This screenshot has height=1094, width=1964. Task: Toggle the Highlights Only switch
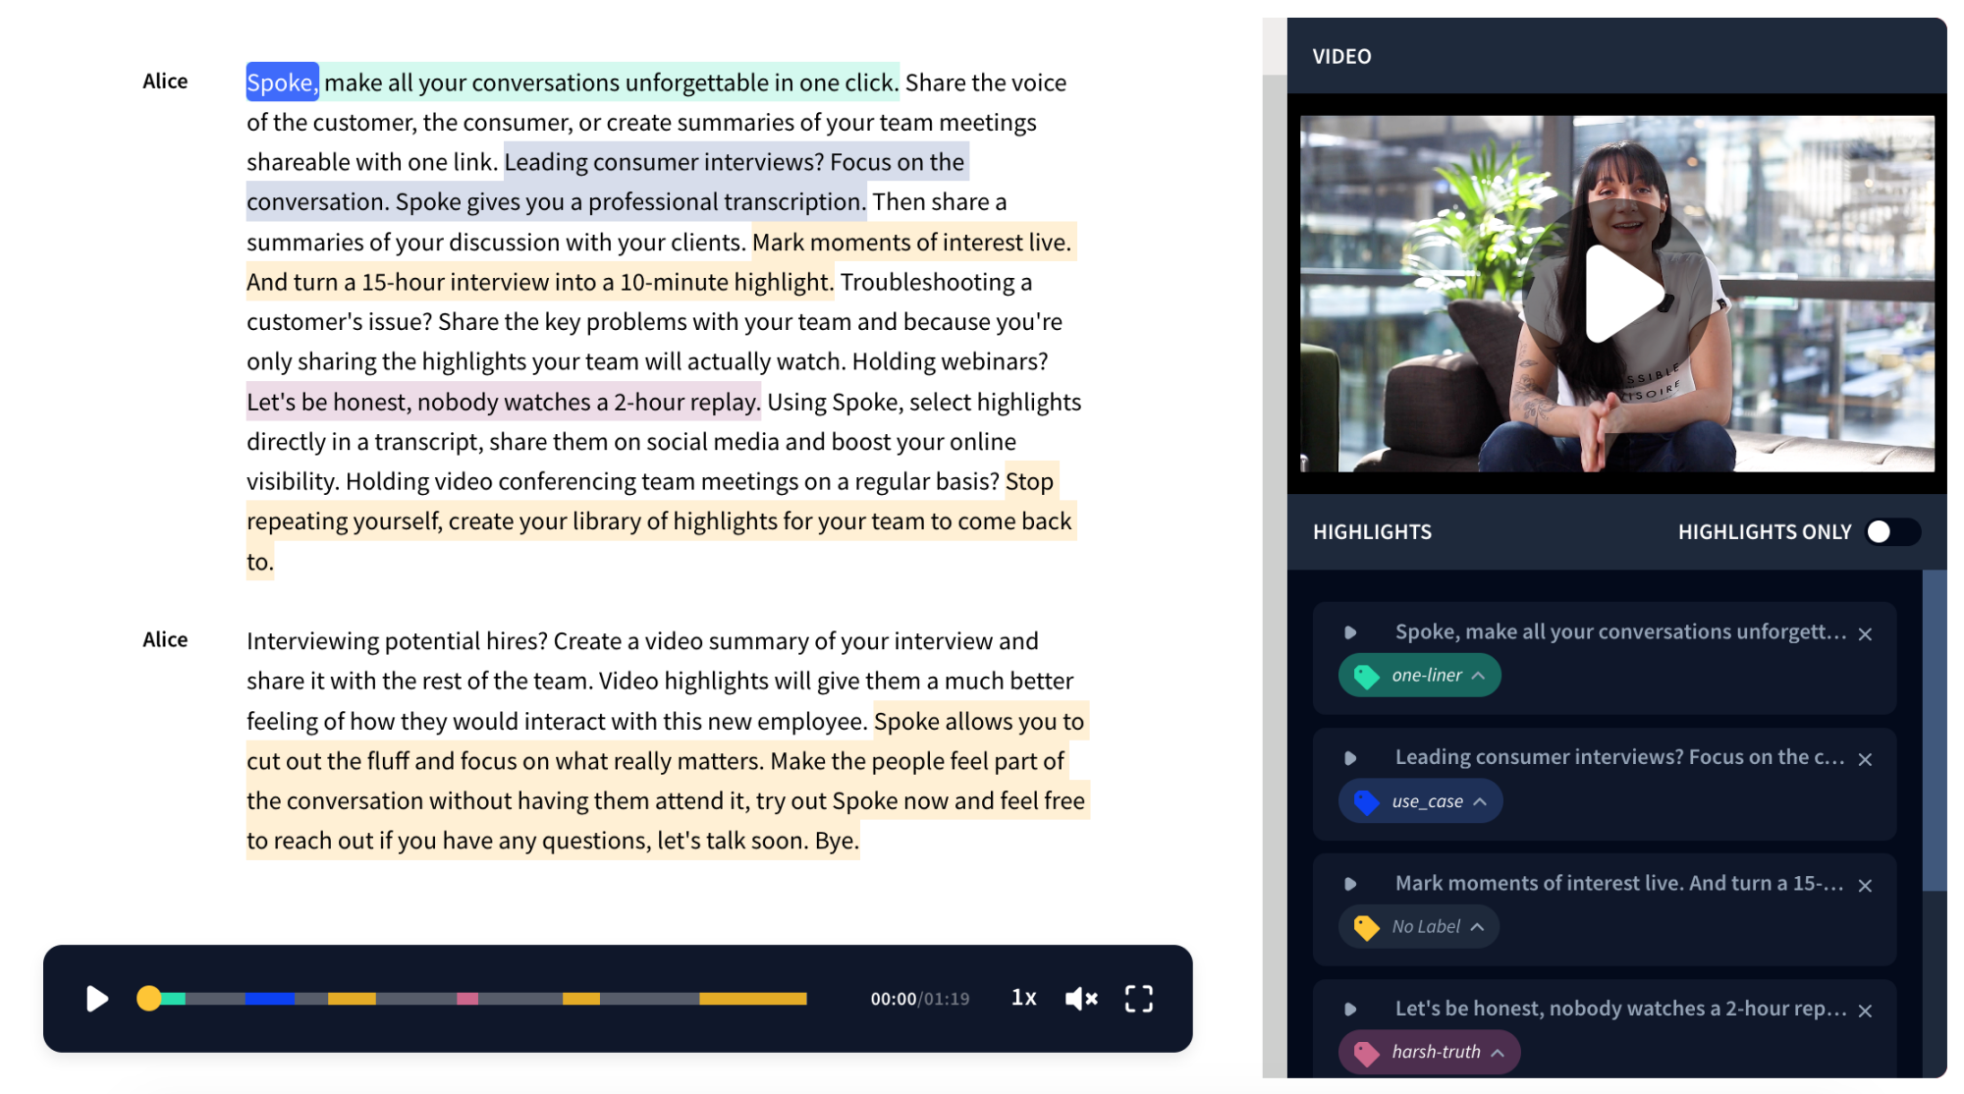pyautogui.click(x=1892, y=531)
